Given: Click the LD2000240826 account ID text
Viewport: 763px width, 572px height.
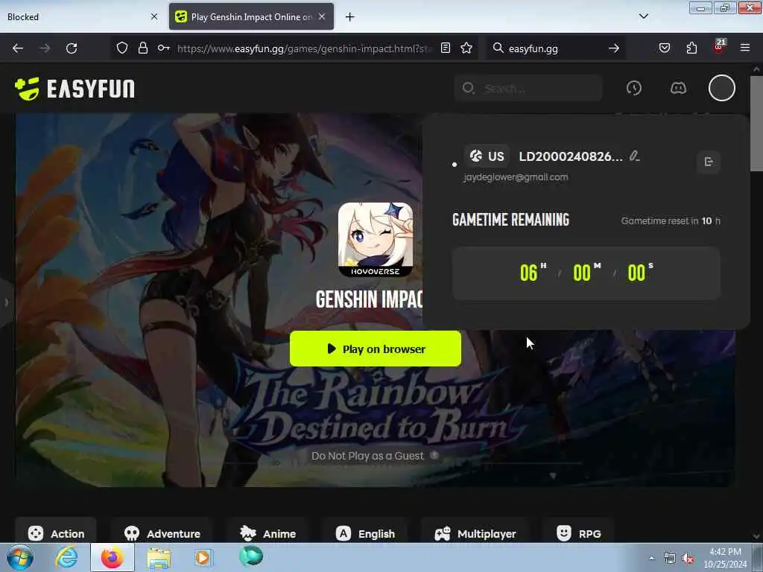Looking at the screenshot, I should click(570, 156).
